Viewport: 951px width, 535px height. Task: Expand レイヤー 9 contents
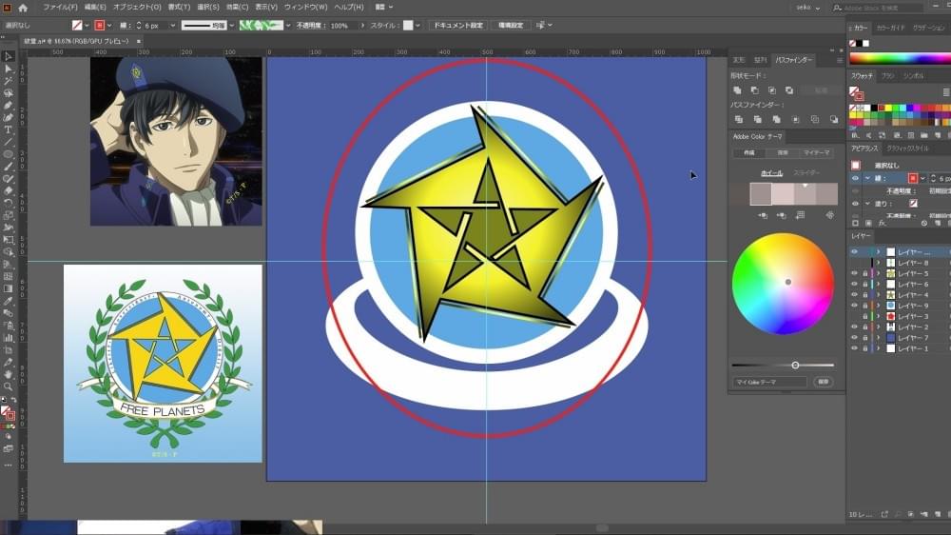coord(878,306)
